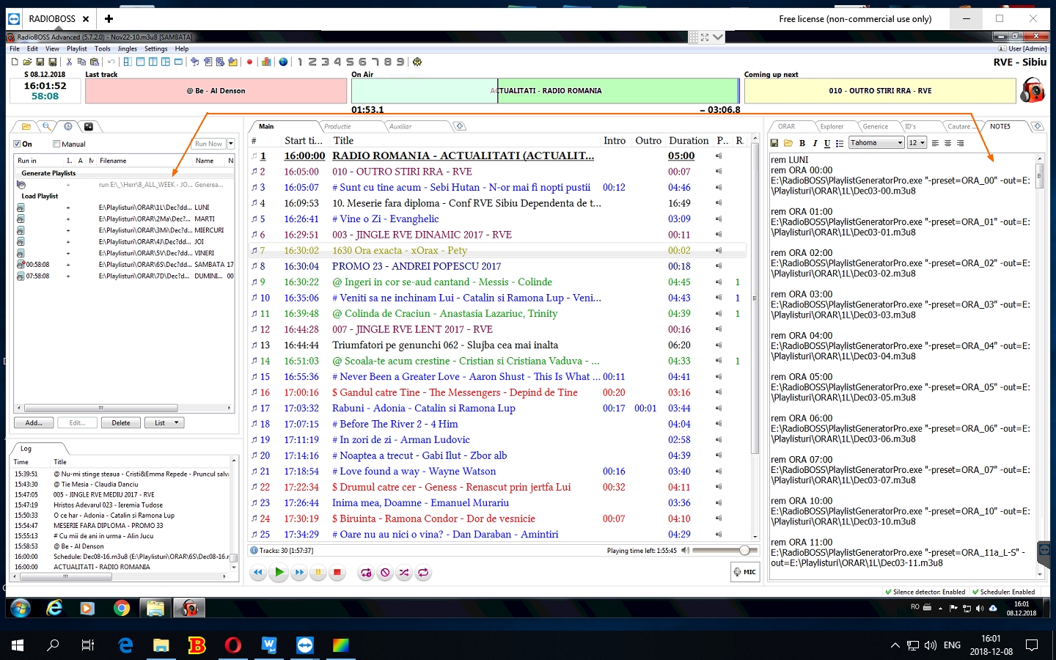Select track 5 Vine o Zi - Evanghelic
The height and width of the screenshot is (660, 1056).
pos(498,219)
